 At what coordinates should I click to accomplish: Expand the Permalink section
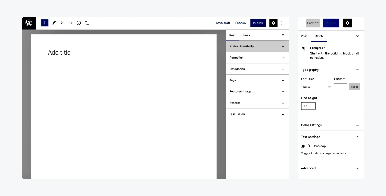coord(258,58)
